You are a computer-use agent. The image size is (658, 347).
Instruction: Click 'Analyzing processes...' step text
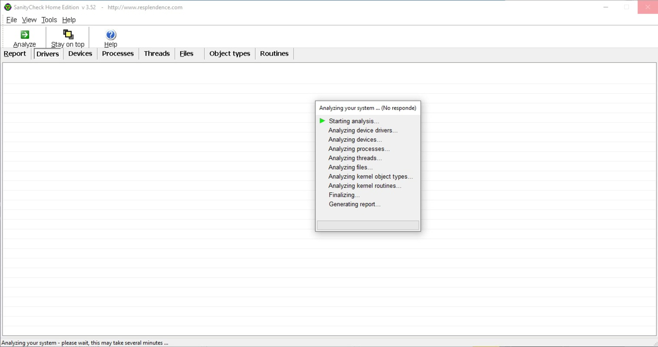point(359,149)
